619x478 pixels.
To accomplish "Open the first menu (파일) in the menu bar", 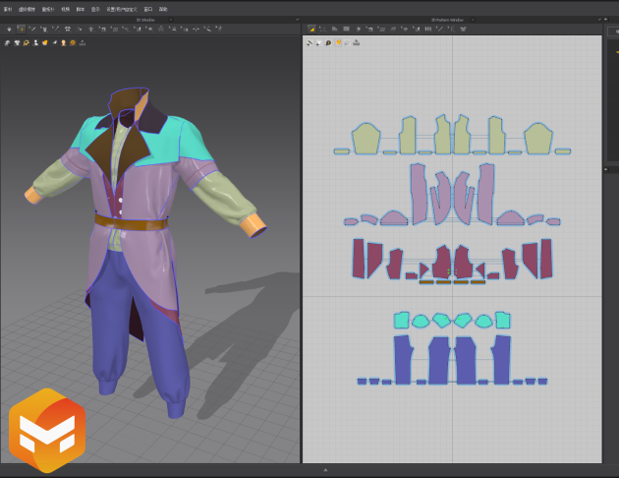I will (7, 8).
